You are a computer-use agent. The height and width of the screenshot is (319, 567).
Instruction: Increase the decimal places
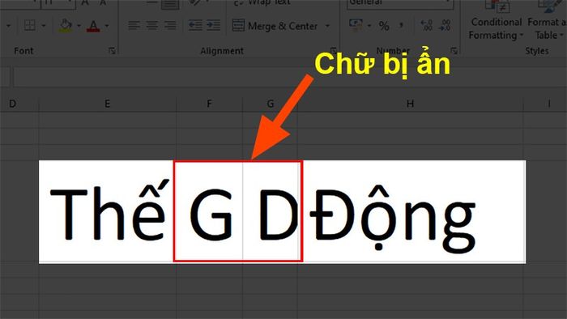click(x=426, y=25)
